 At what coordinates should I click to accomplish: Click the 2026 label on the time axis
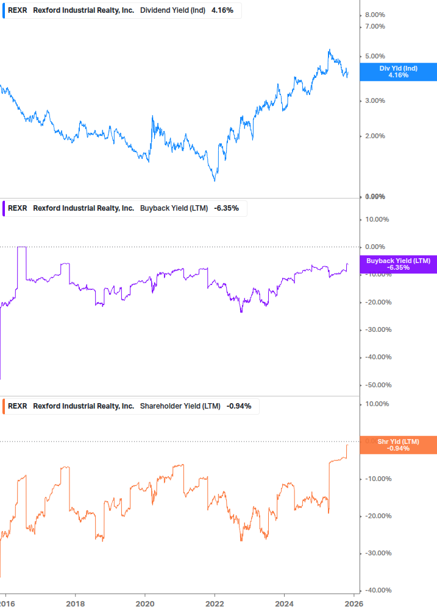click(x=354, y=604)
